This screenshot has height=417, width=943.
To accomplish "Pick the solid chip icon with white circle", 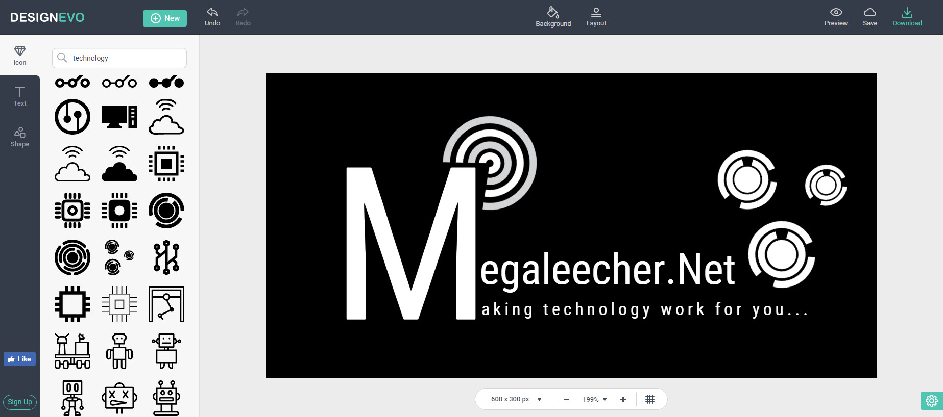I will [x=119, y=211].
